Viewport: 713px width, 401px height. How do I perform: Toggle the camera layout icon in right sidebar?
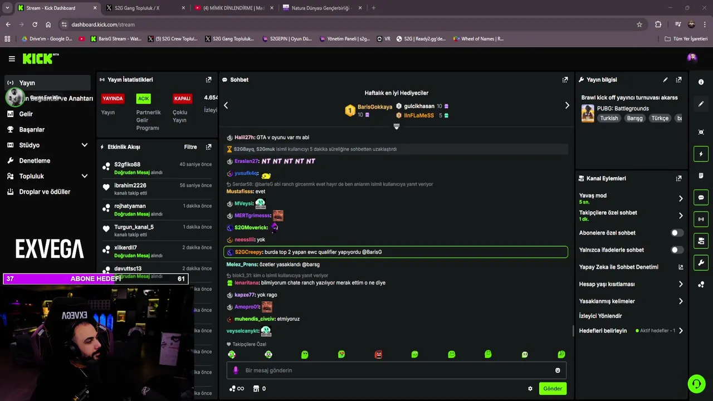[701, 241]
